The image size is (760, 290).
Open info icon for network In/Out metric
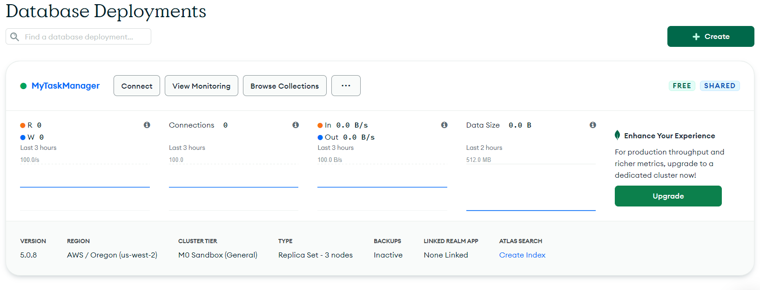point(444,125)
